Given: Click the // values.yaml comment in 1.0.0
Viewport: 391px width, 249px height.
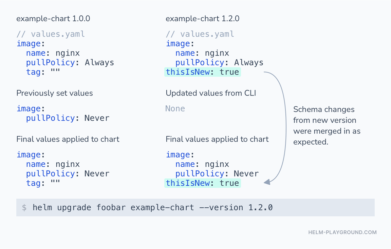Looking at the screenshot, I should click(x=51, y=34).
